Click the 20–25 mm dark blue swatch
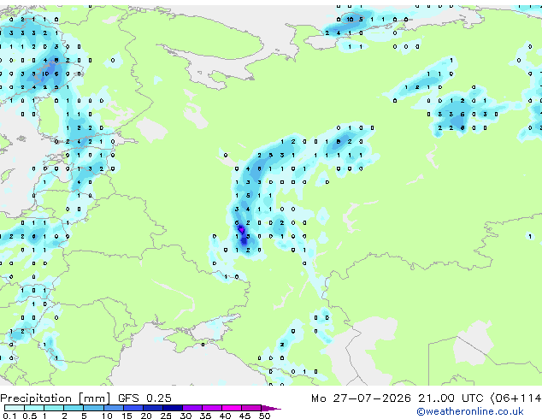Viewport: 542px width, 419px height. coord(152,408)
